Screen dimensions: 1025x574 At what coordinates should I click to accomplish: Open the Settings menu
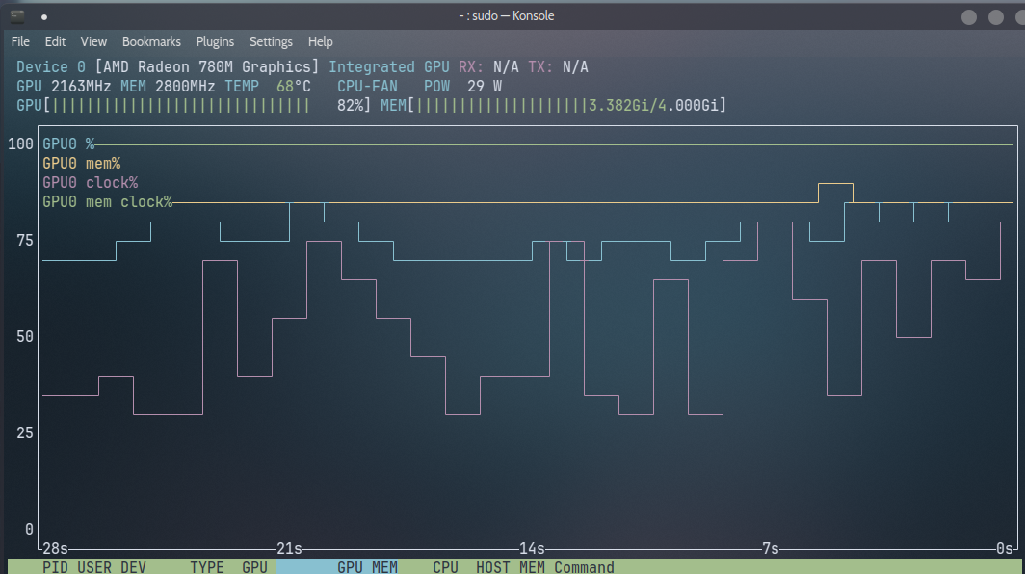point(271,41)
